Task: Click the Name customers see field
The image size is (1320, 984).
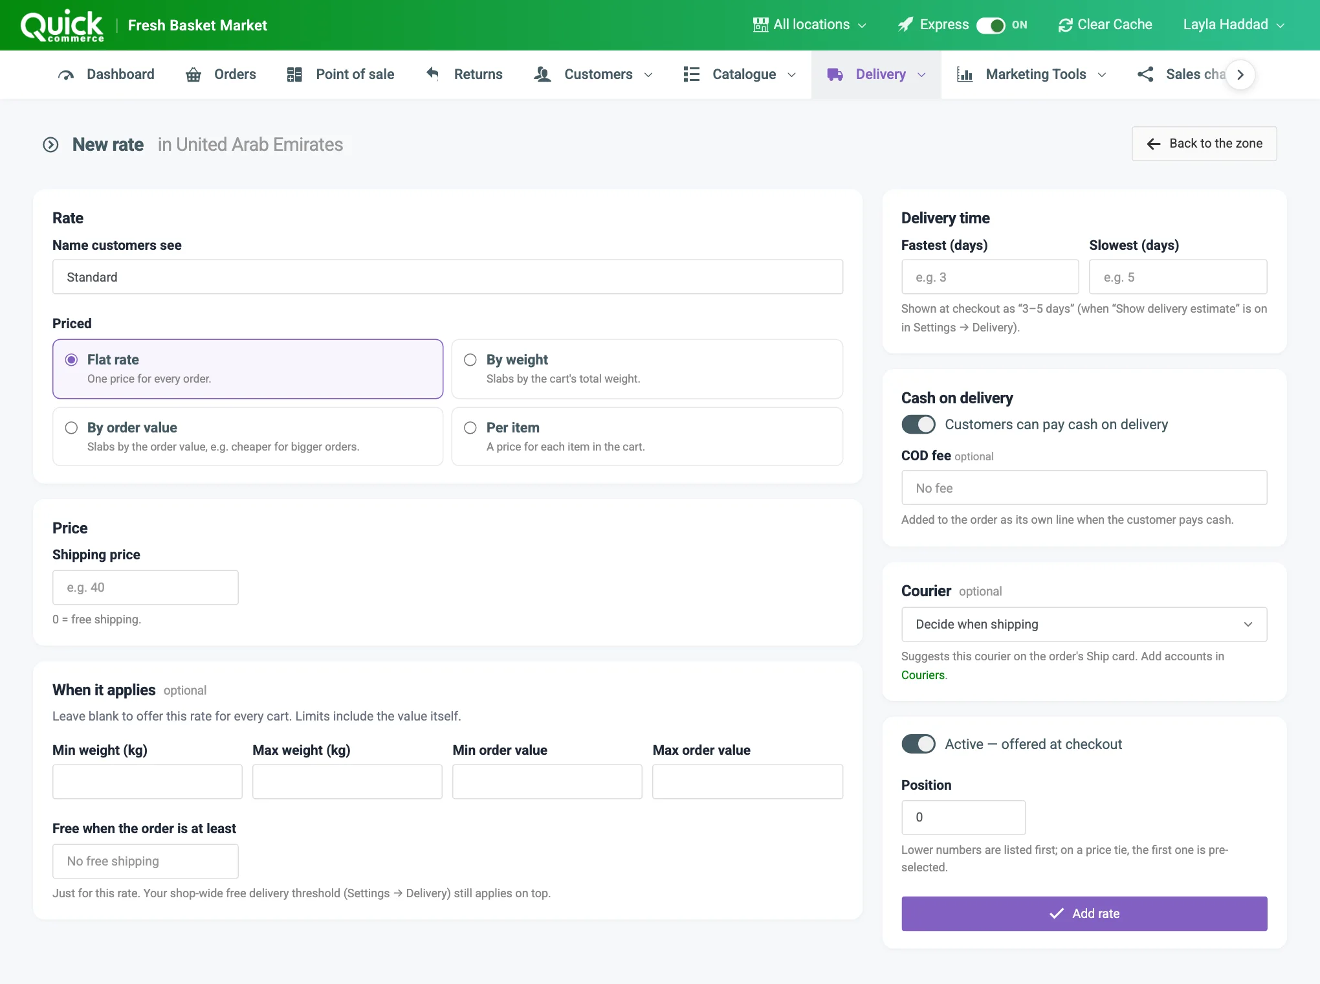Action: [448, 277]
